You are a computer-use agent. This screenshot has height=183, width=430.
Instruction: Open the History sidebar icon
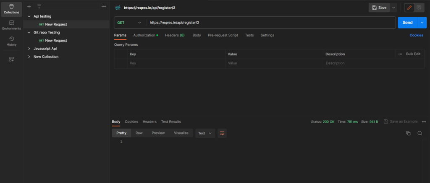pyautogui.click(x=11, y=41)
